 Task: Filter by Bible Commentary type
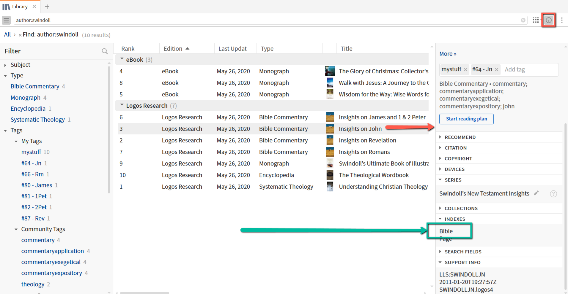click(35, 86)
